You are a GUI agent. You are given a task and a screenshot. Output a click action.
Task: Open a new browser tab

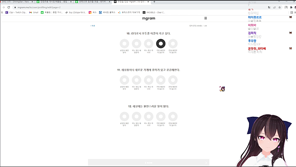154,2
